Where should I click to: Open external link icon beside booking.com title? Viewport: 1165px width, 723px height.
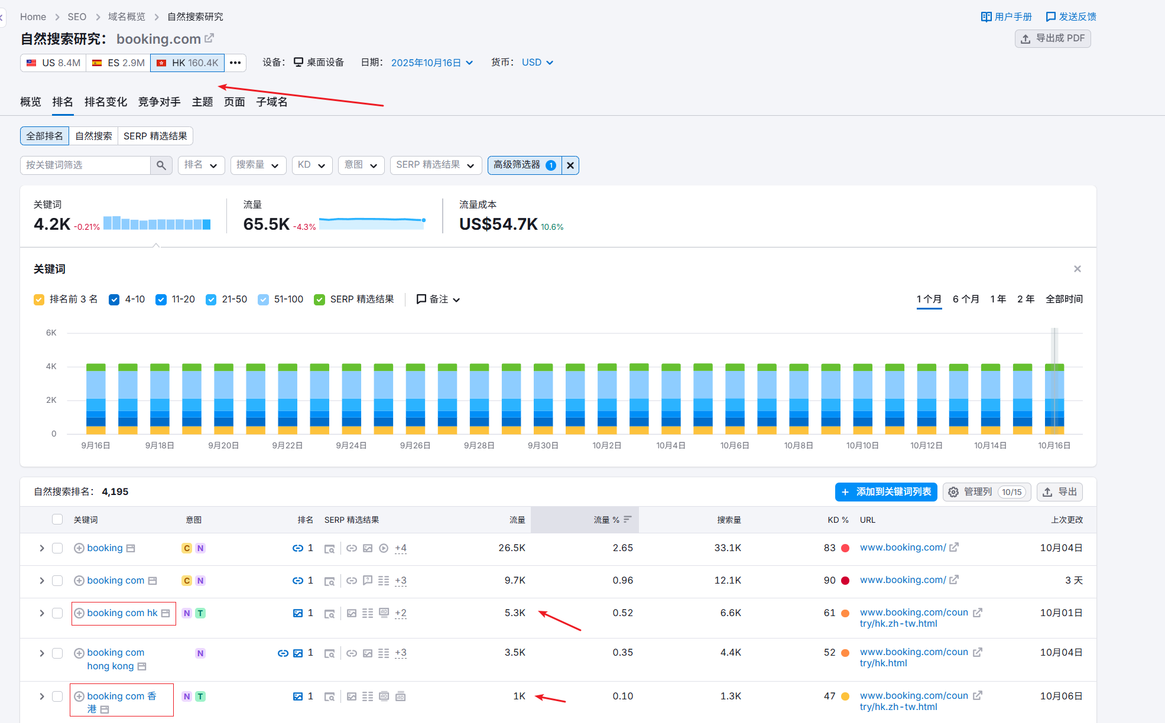click(x=209, y=38)
